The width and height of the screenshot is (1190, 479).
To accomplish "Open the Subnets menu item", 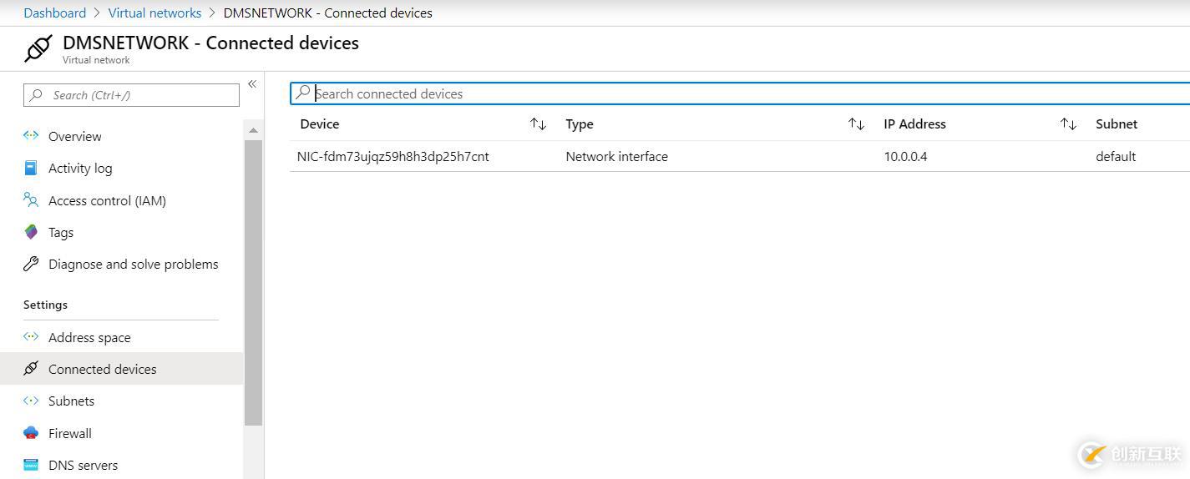I will 71,401.
